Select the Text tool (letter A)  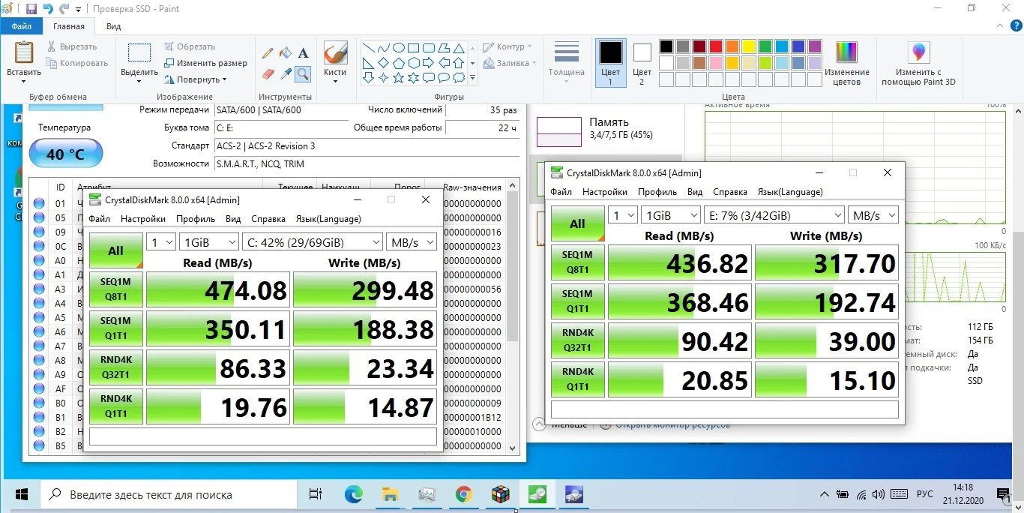pos(304,53)
